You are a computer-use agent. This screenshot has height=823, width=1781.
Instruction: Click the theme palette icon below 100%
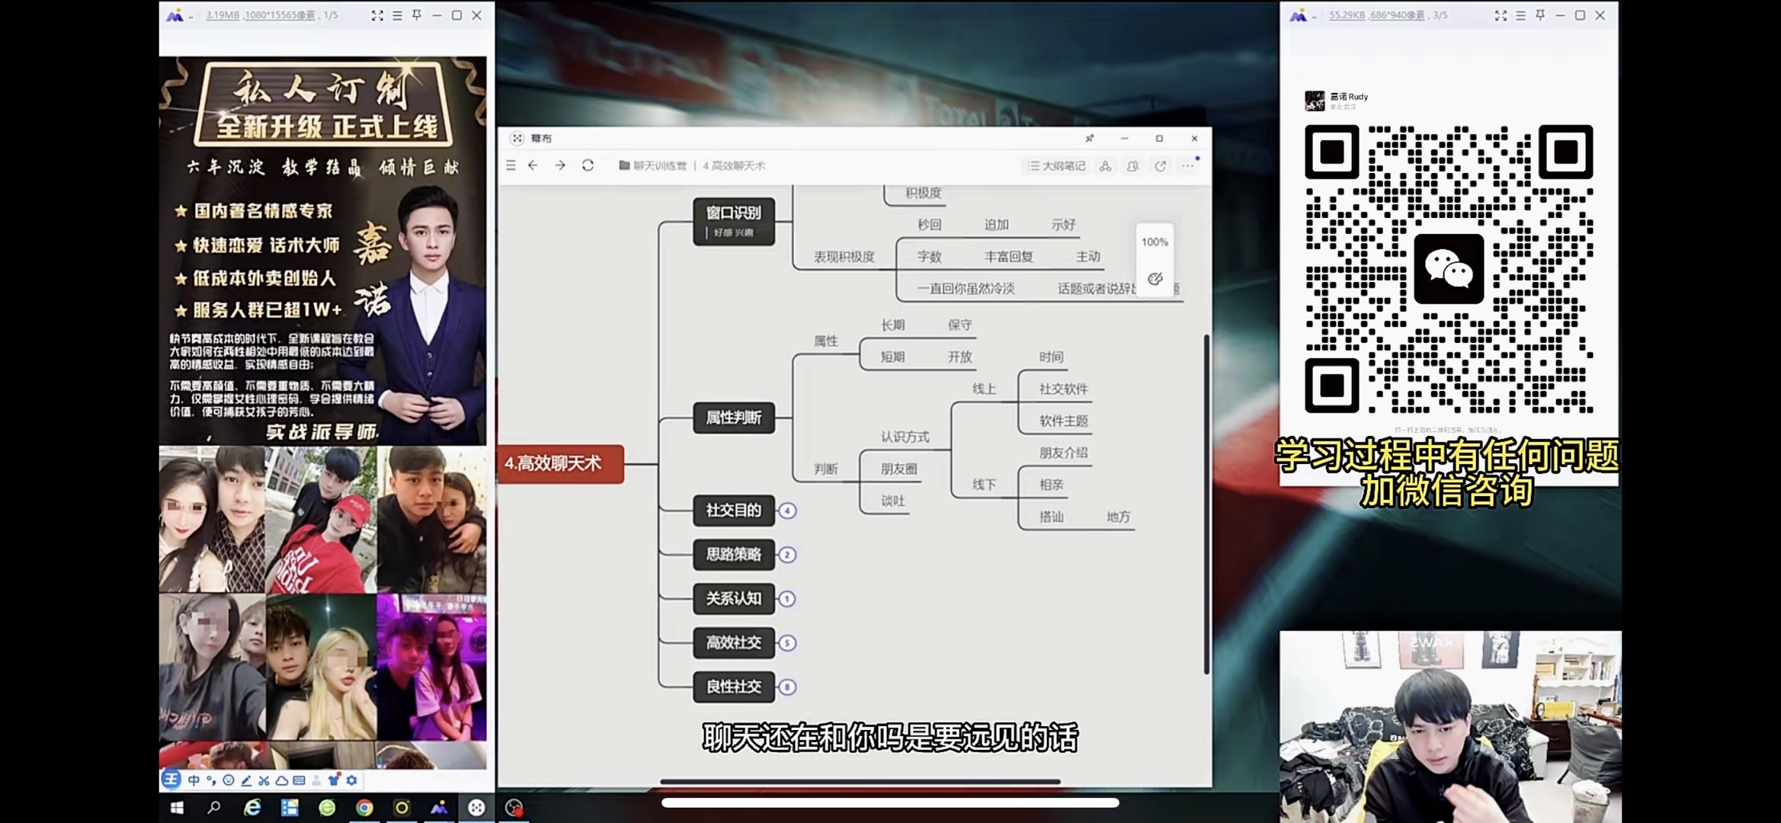1155,279
